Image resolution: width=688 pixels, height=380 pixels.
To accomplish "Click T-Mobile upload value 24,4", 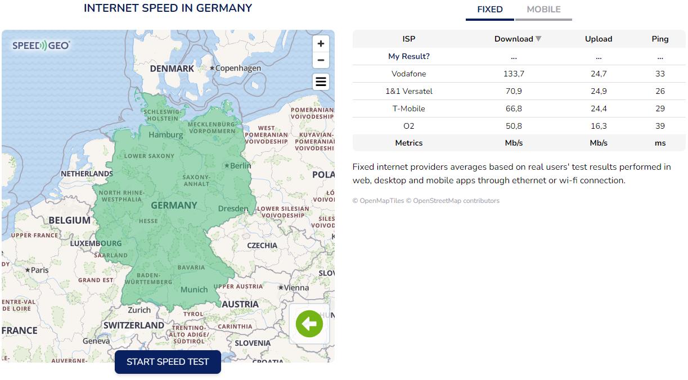I will 599,108.
